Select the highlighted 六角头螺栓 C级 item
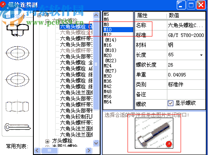This screenshot has height=155, width=208. pyautogui.click(x=76, y=27)
